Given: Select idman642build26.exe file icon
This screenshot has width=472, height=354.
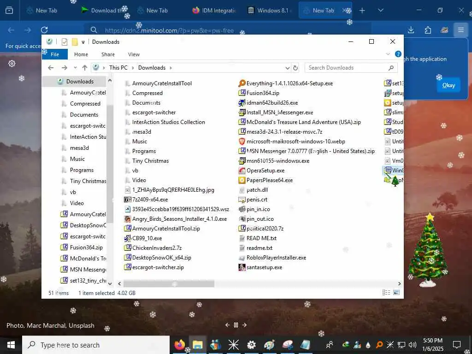Looking at the screenshot, I should point(242,103).
